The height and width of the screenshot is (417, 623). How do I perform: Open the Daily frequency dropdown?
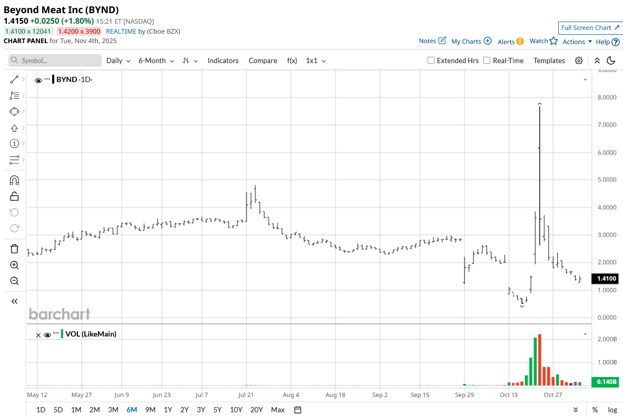point(118,60)
